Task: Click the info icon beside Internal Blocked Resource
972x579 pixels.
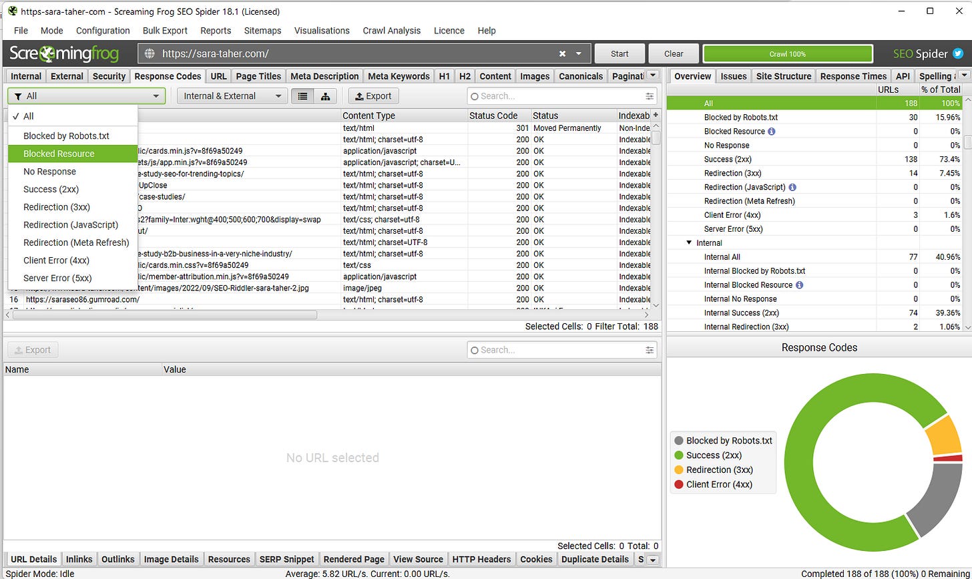Action: coord(799,285)
